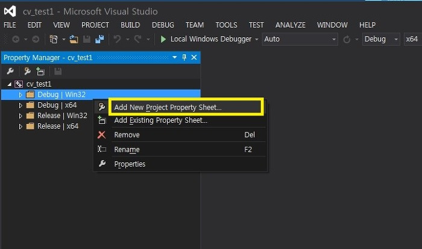Select the Release | x64 tree item
Image resolution: width=422 pixels, height=249 pixels.
58,126
